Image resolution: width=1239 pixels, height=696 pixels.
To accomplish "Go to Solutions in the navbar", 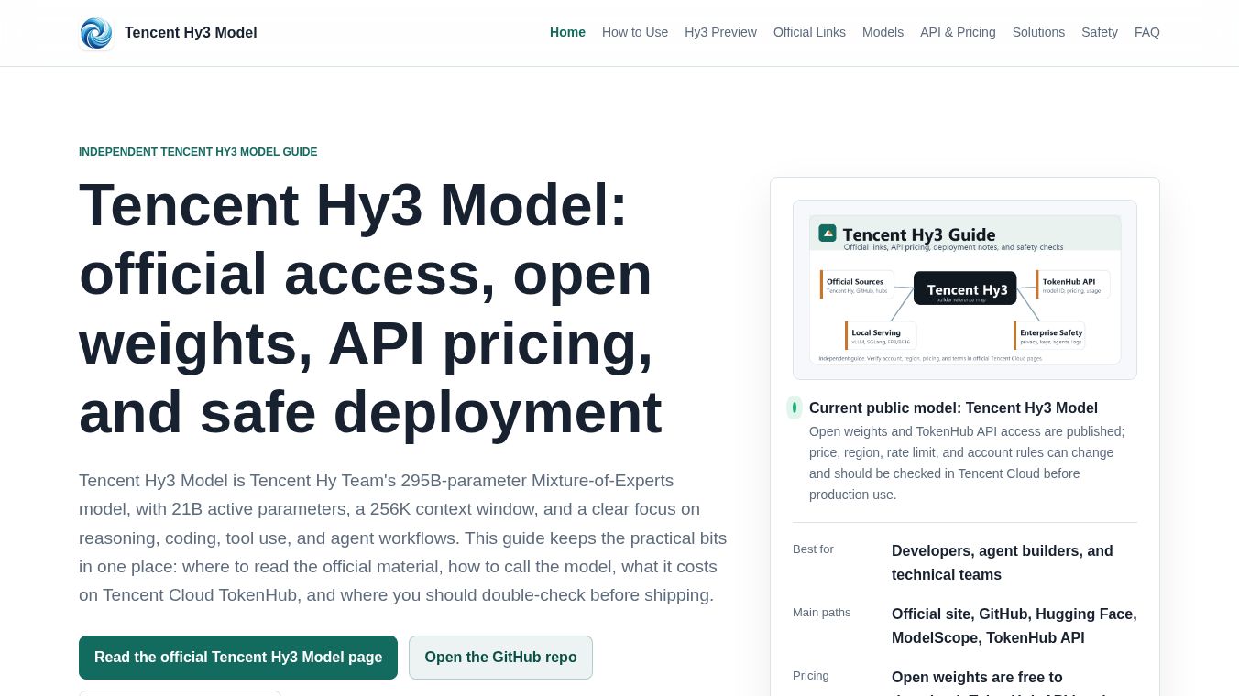I will pos(1038,32).
